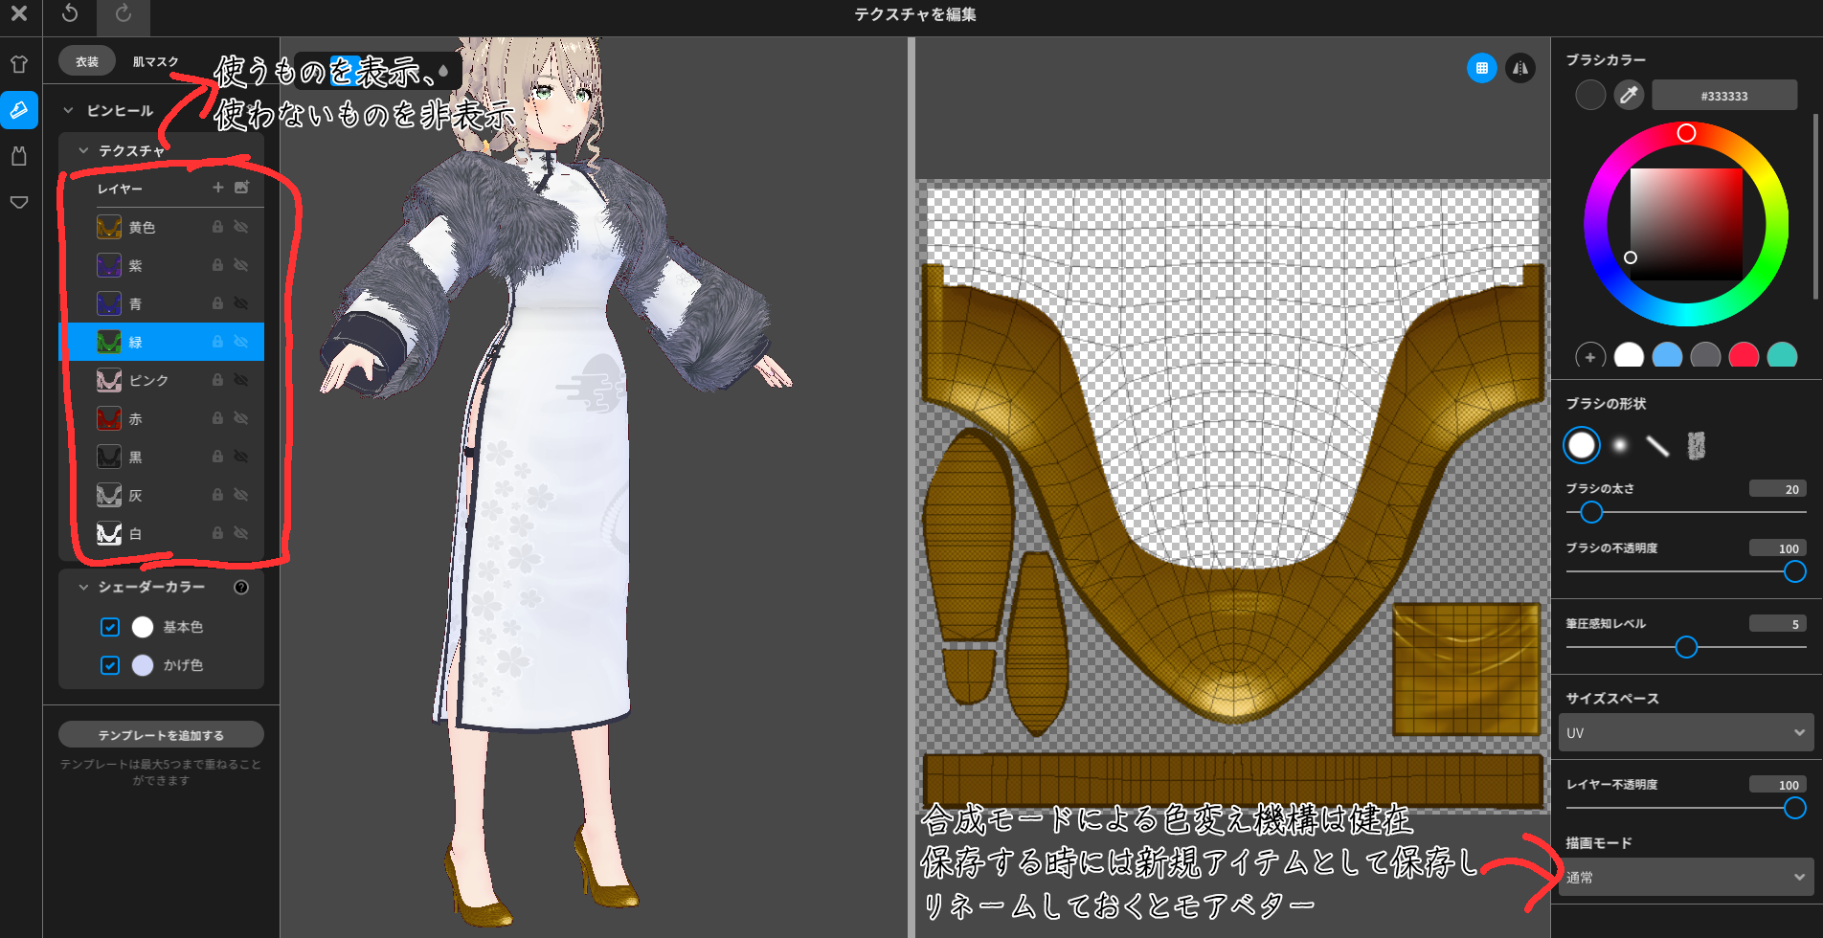
Task: Collapse the テクスチャ section
Action: [82, 149]
